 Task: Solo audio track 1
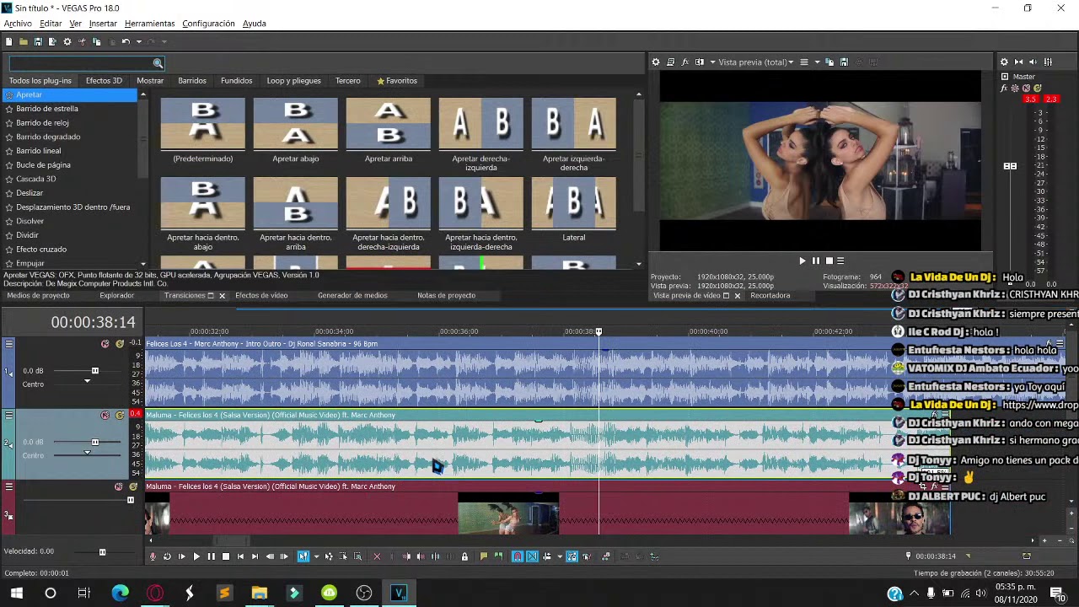(x=120, y=344)
